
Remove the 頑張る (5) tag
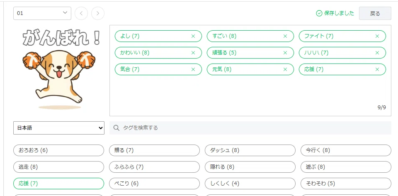[285, 53]
